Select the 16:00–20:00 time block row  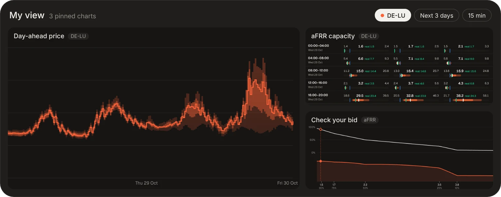click(x=399, y=97)
